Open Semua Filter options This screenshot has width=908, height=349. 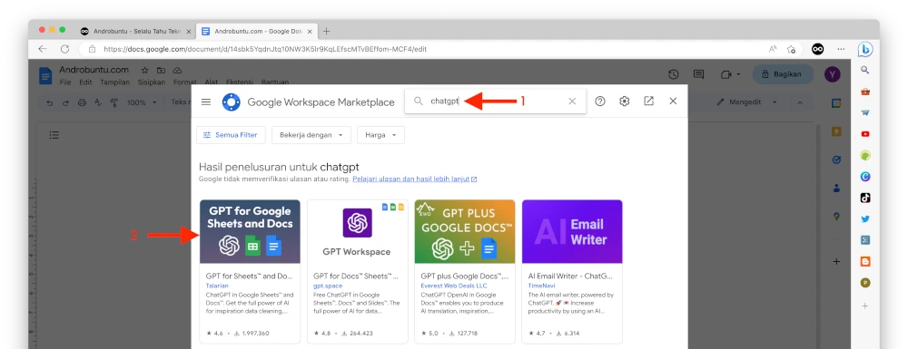[231, 135]
